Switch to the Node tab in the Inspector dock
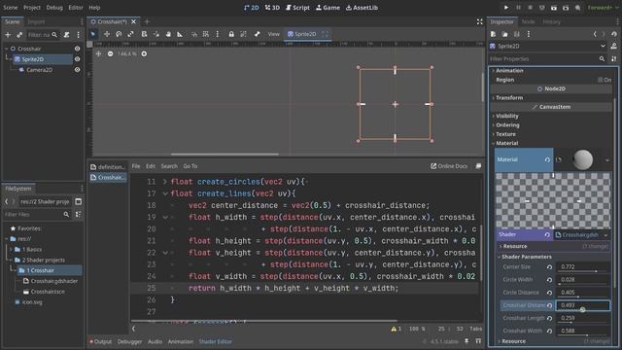622x350 pixels. click(528, 21)
